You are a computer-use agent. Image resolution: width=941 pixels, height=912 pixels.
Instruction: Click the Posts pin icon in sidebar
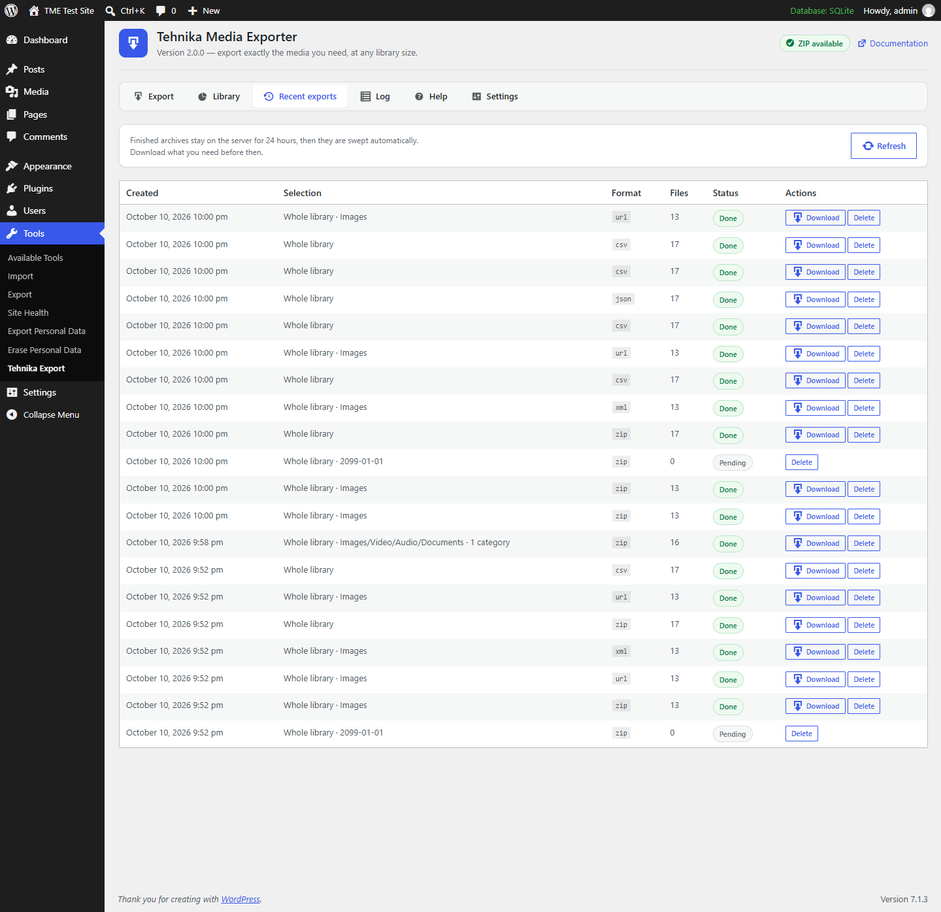12,69
